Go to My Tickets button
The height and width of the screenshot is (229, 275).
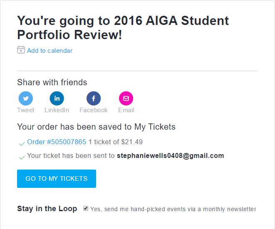tap(57, 179)
